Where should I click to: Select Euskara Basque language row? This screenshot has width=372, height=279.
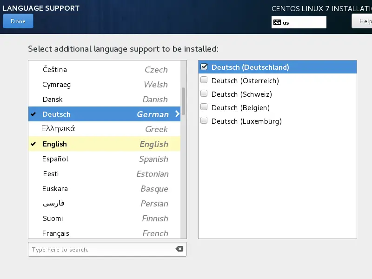click(x=104, y=189)
